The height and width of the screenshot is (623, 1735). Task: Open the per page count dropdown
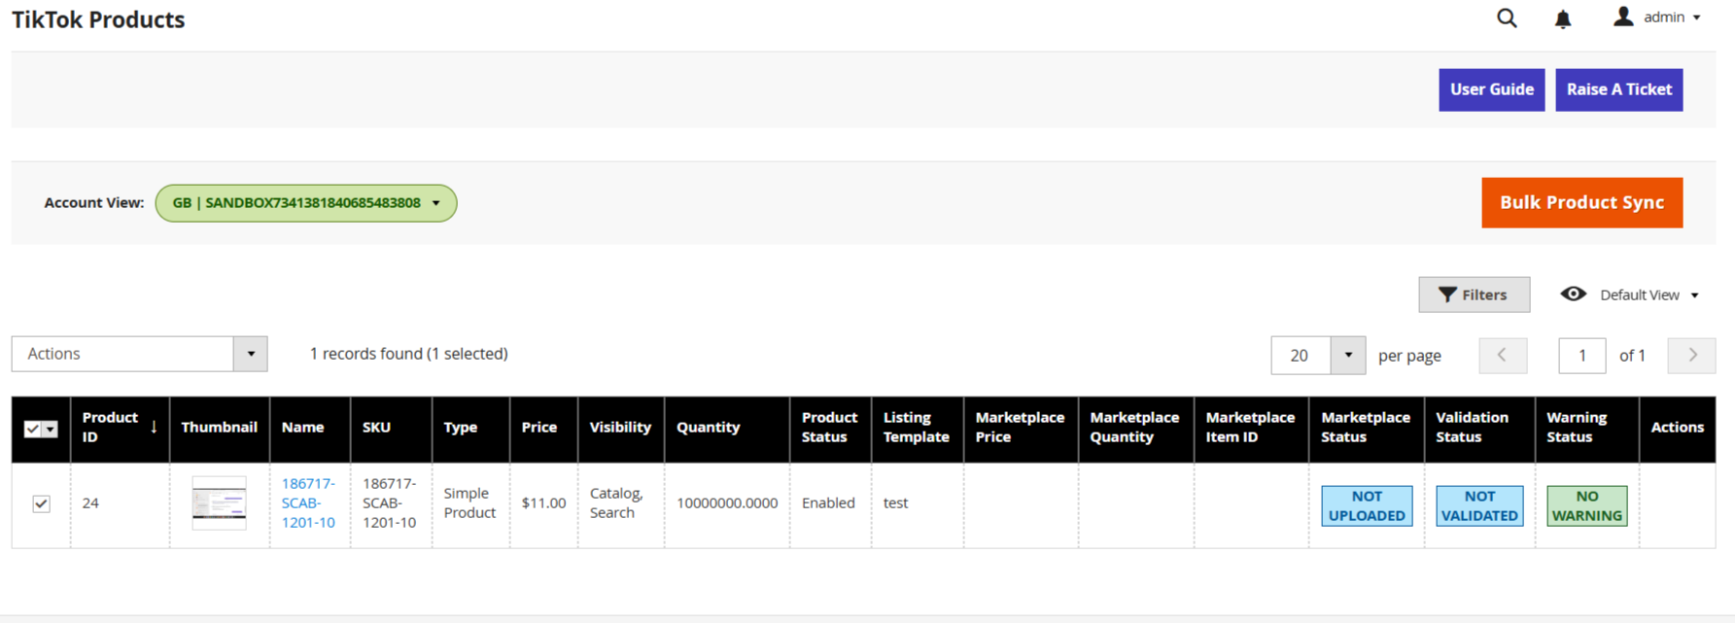[1347, 356]
